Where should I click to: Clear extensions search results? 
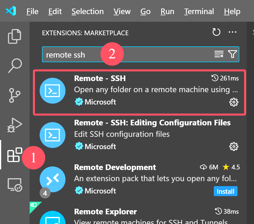(219, 54)
